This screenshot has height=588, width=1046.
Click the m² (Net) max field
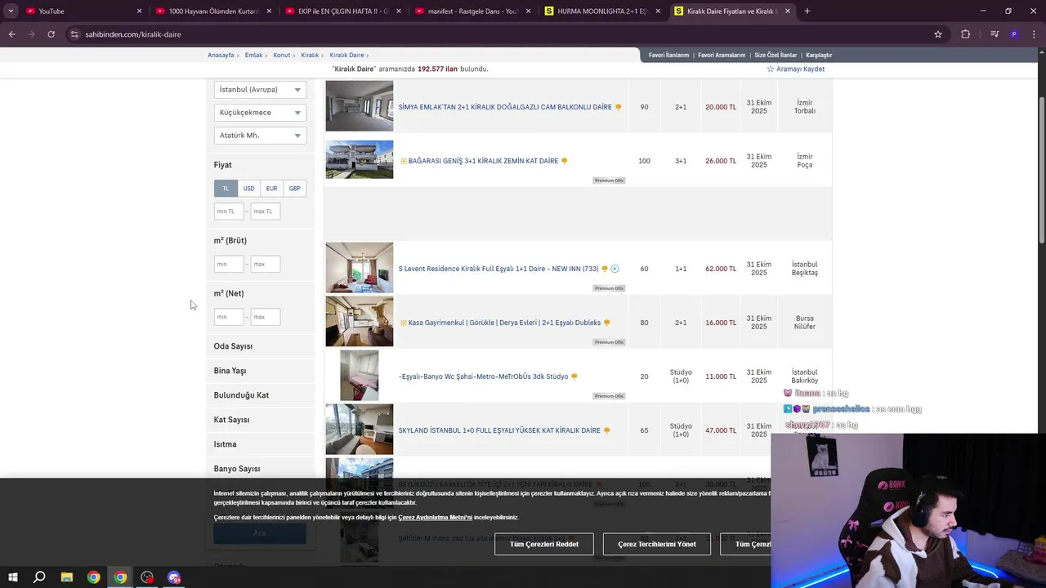coord(265,317)
